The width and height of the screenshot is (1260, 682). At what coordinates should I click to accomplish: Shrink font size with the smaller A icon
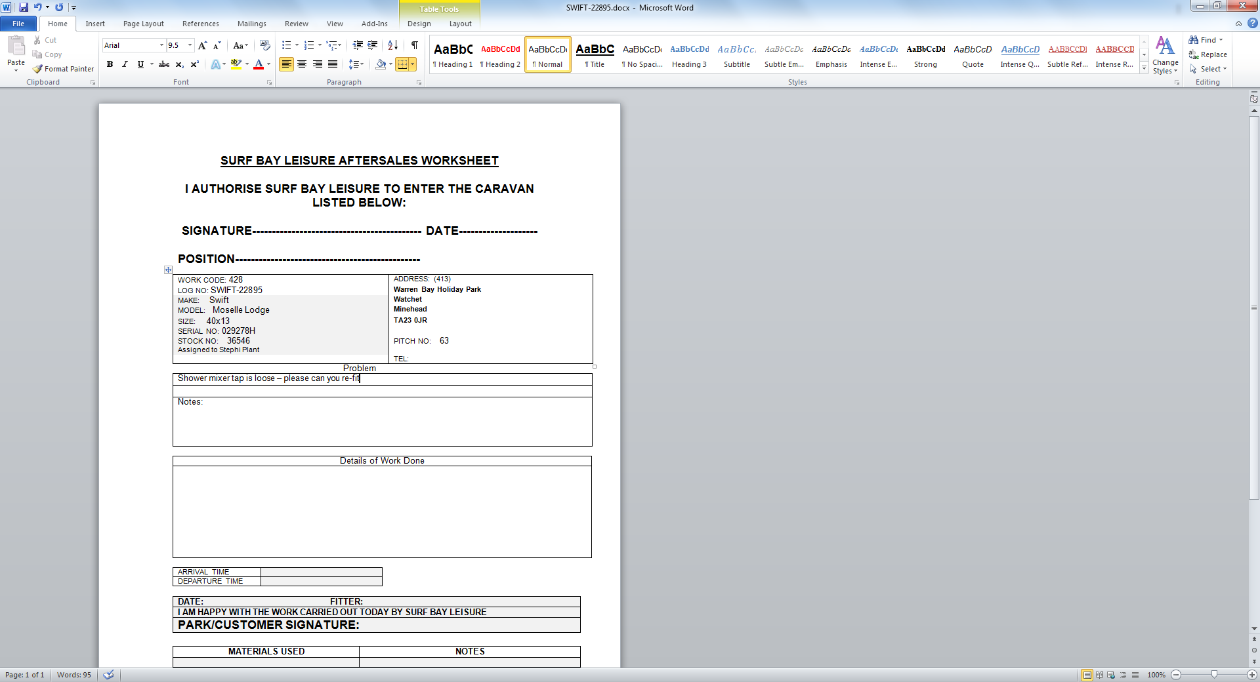[217, 45]
